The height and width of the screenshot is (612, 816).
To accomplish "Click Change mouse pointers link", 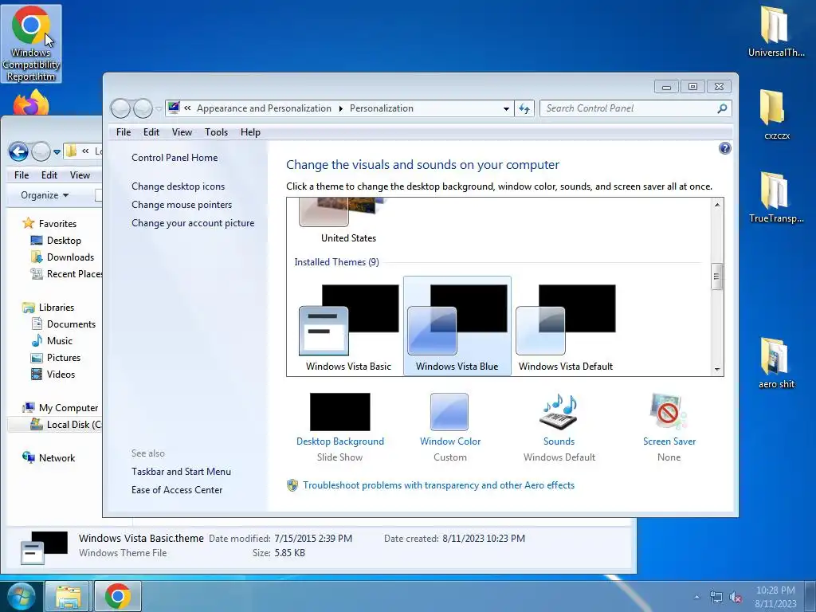I will 182,205.
